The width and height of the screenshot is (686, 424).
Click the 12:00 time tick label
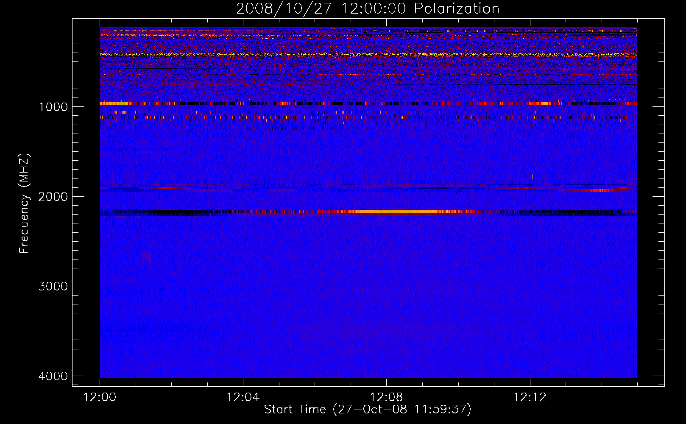(100, 397)
